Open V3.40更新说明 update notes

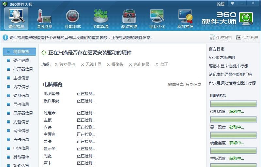point(222,58)
